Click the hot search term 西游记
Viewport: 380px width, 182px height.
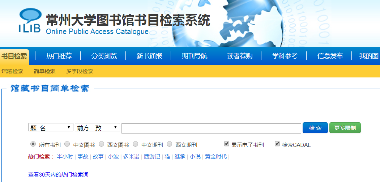pos(152,157)
